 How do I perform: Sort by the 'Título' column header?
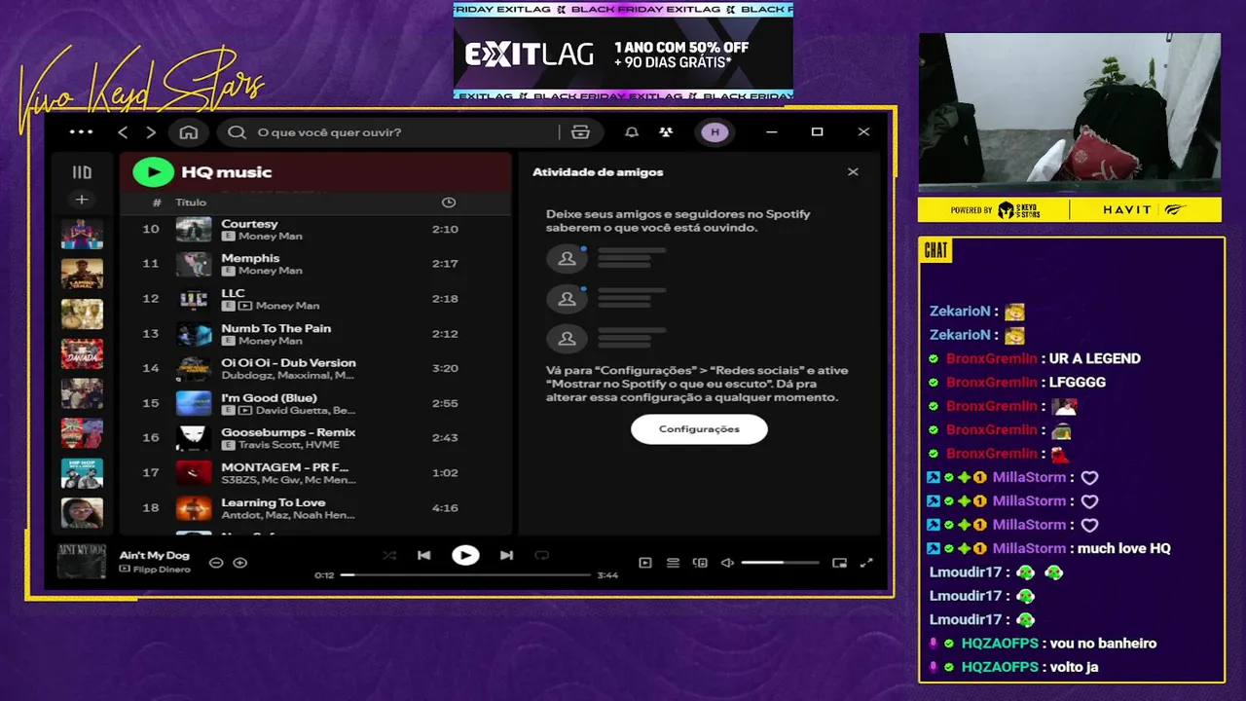191,203
